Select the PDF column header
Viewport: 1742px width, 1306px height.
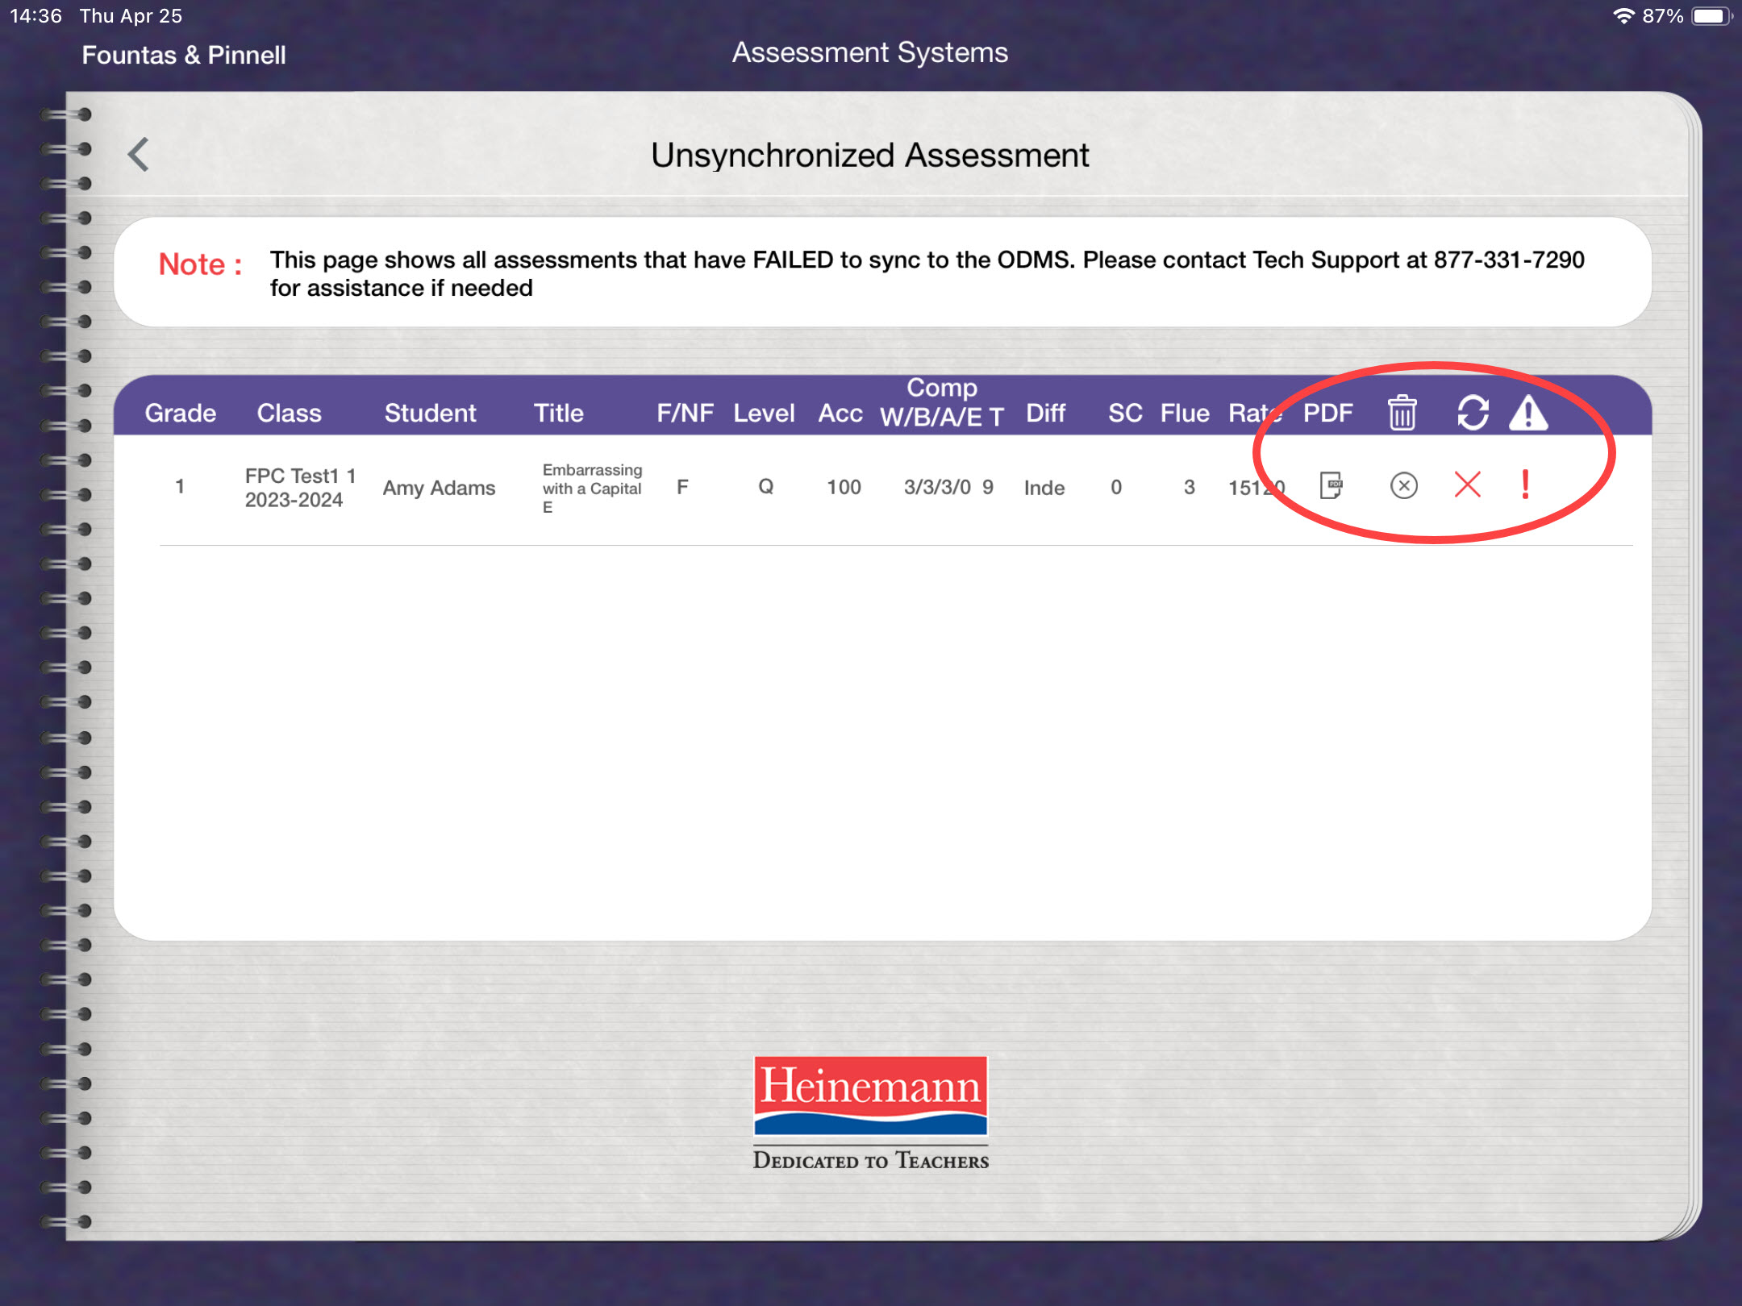click(1328, 413)
